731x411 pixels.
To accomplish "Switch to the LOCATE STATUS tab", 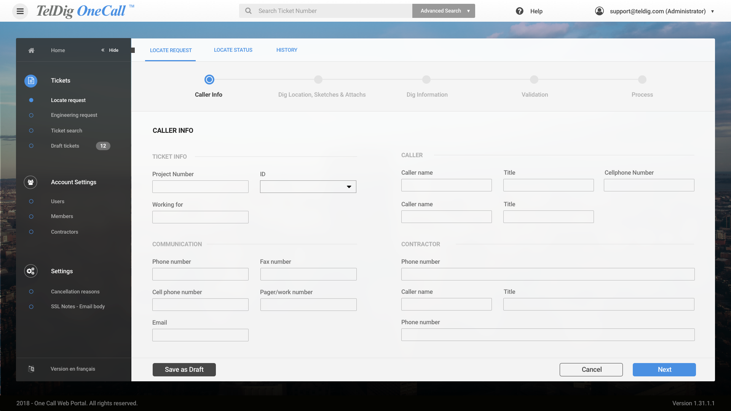I will [x=233, y=50].
